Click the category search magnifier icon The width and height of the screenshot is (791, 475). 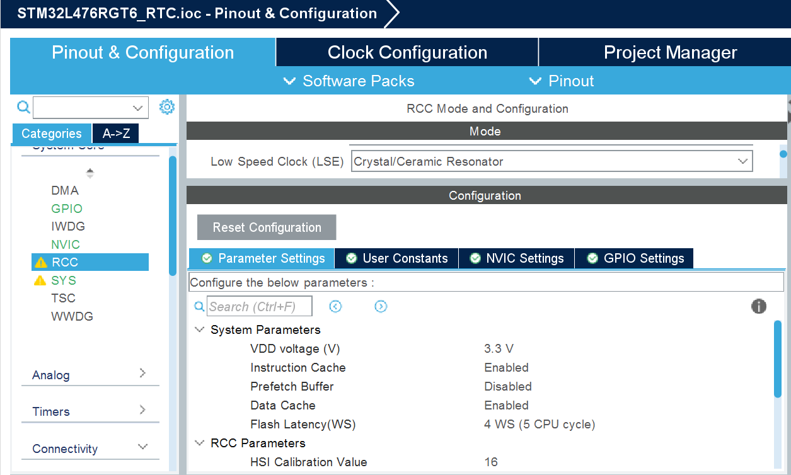(x=23, y=107)
